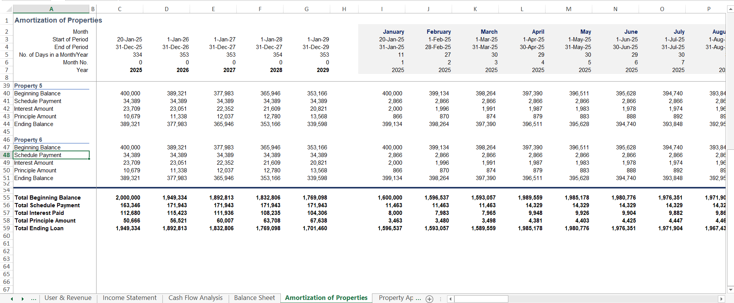This screenshot has width=734, height=303.
Task: Select row 48 header
Action: coord(7,155)
